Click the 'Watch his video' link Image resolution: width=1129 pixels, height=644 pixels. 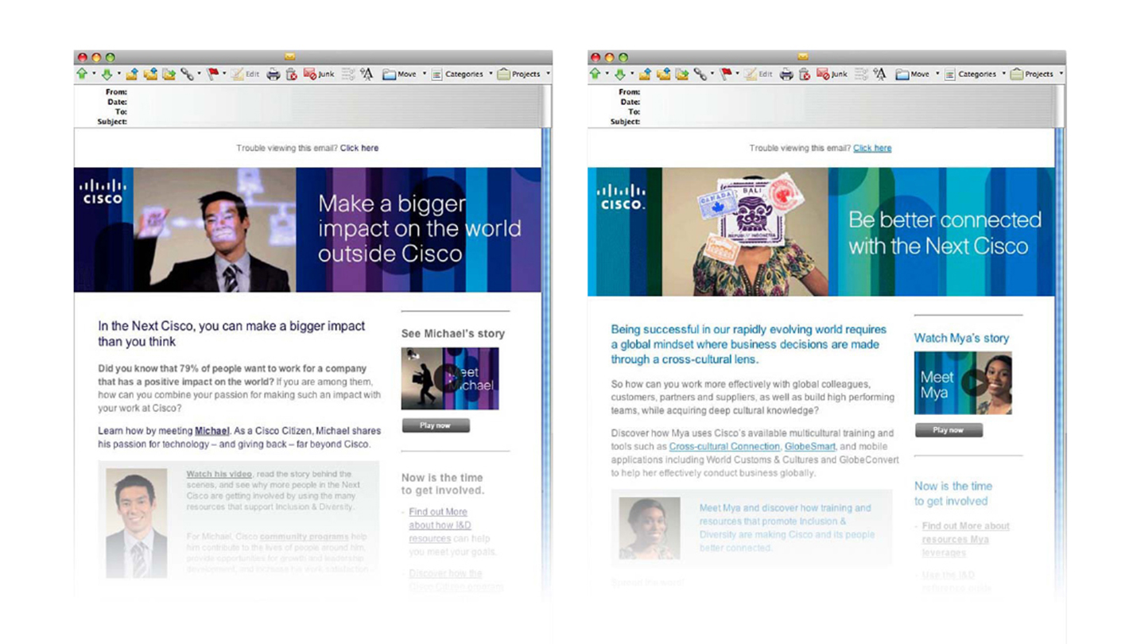pos(219,474)
